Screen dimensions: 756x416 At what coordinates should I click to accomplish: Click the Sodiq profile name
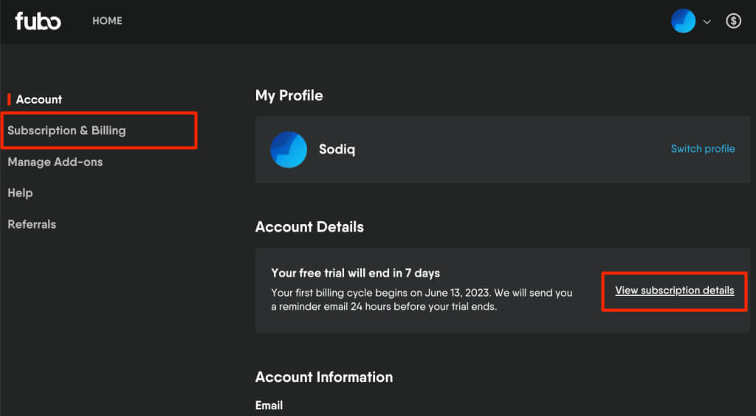point(337,149)
